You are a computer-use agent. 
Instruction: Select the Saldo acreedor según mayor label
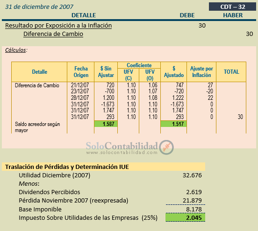coord(37,127)
